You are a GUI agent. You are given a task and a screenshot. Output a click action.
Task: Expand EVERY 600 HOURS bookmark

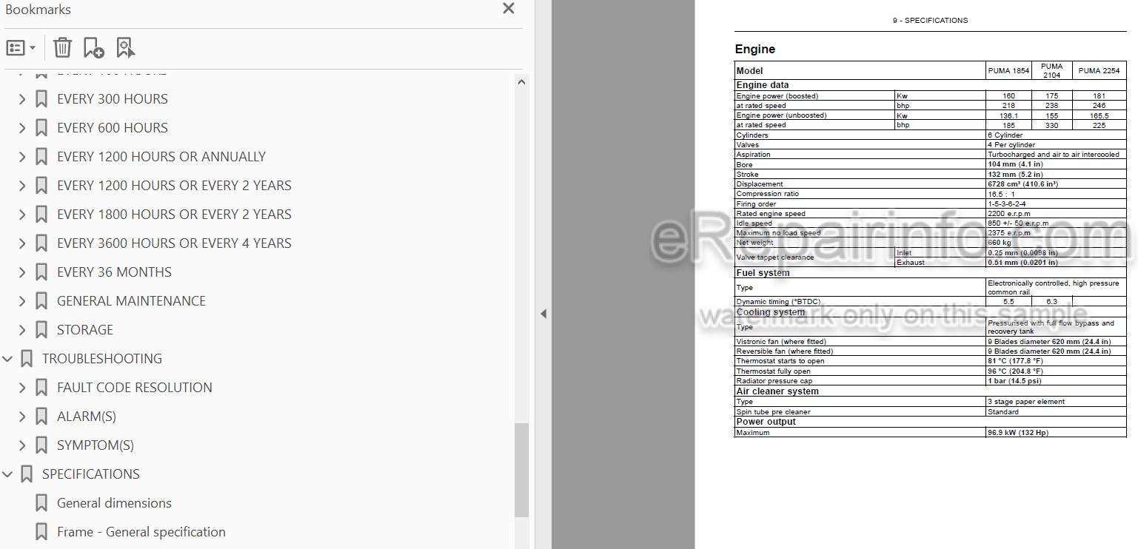coord(22,128)
